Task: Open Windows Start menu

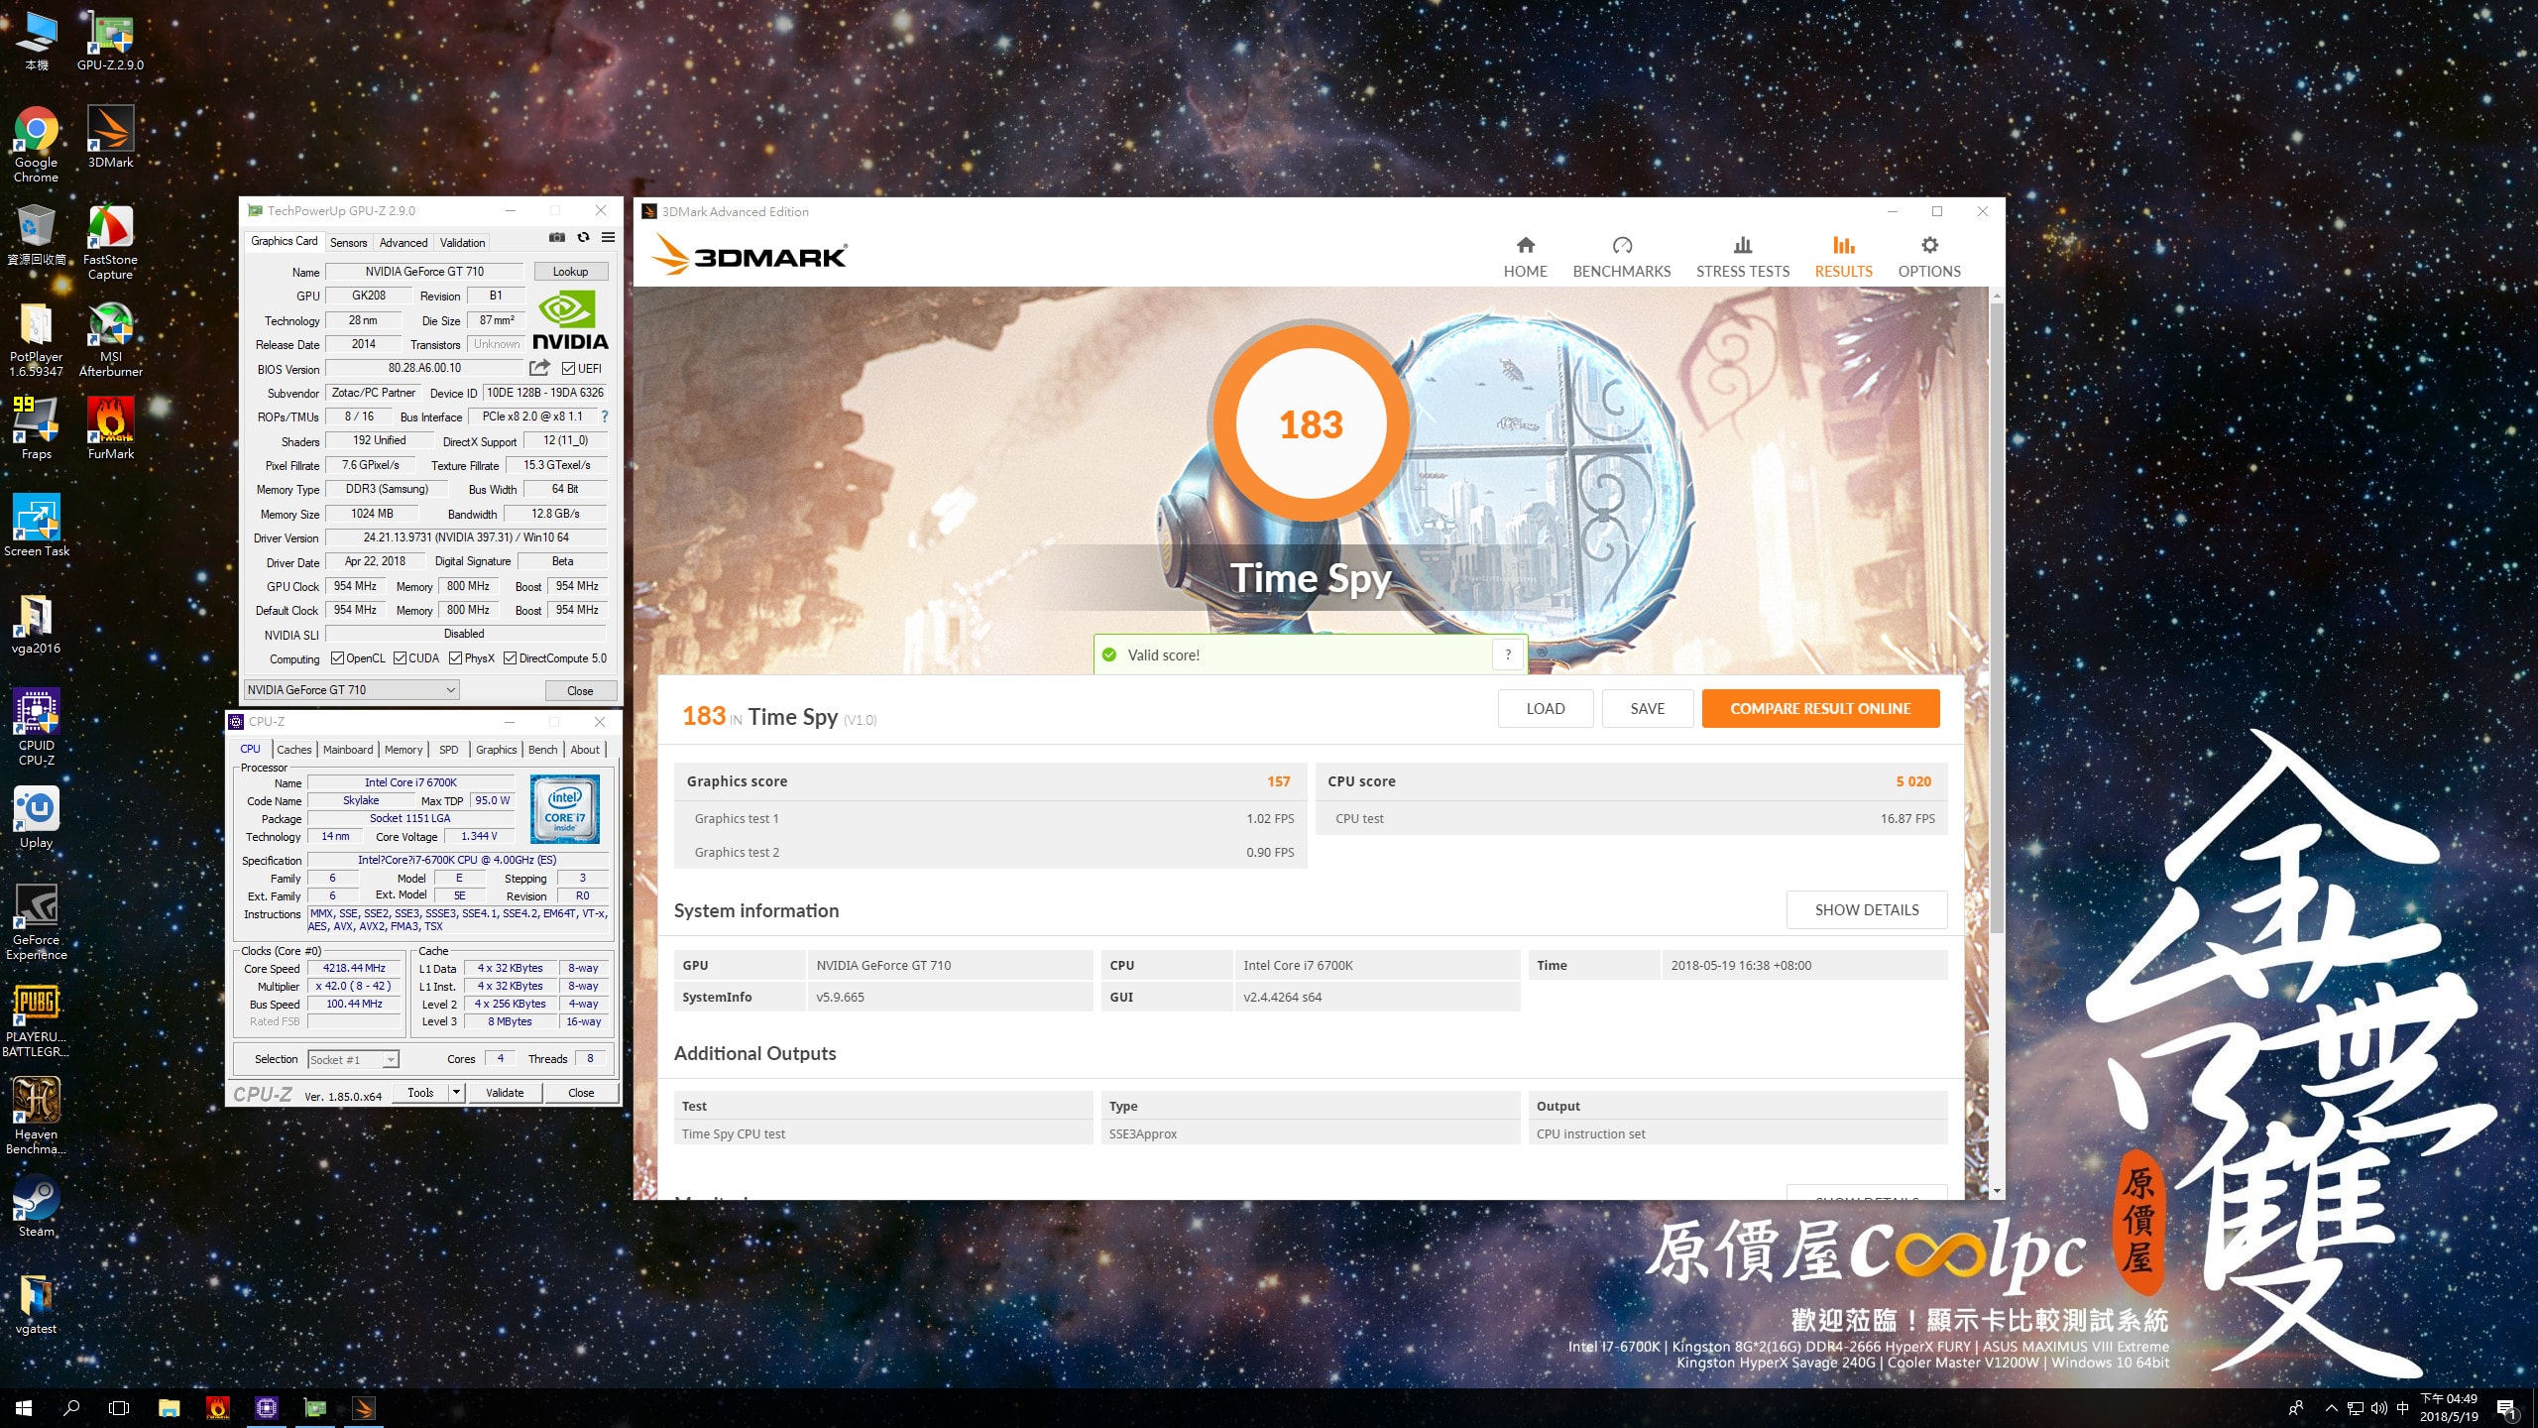Action: pyautogui.click(x=24, y=1408)
